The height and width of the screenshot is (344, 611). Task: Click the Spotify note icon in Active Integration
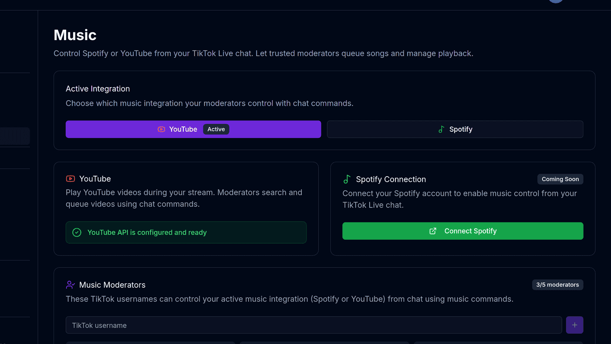point(441,129)
